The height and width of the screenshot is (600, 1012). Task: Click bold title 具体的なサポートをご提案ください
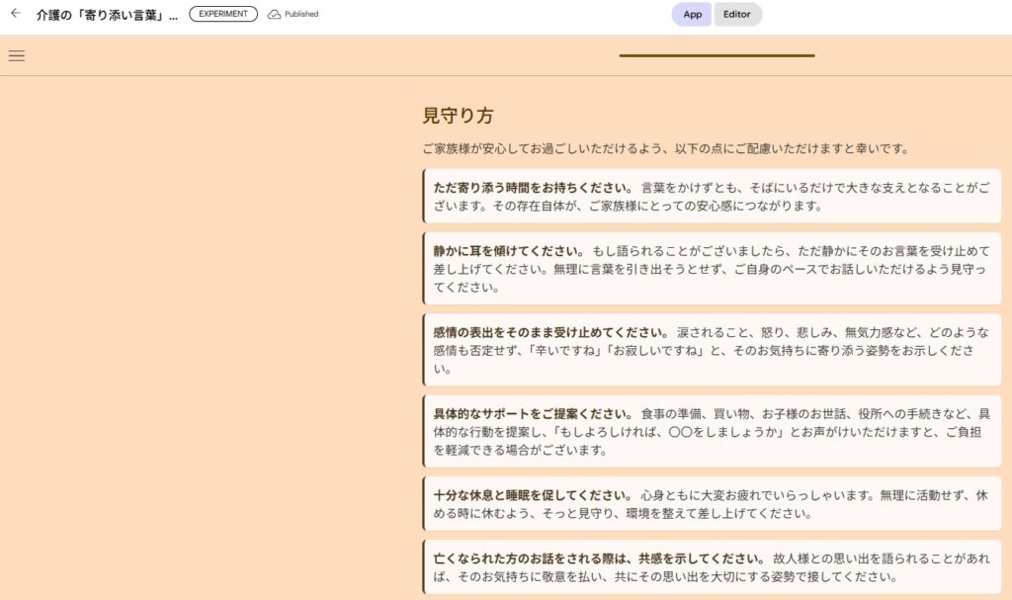click(x=533, y=413)
